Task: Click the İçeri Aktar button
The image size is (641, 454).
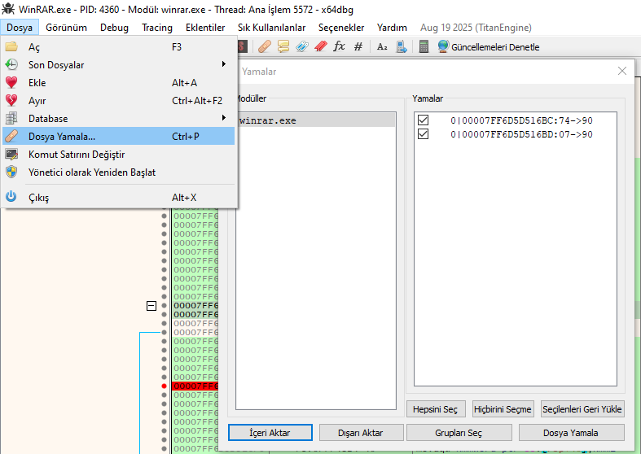Action: coord(270,432)
